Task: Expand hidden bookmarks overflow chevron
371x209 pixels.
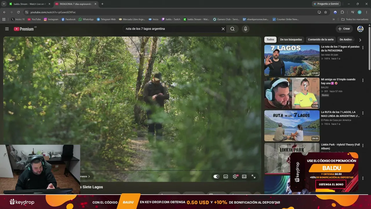Action: (x=334, y=19)
